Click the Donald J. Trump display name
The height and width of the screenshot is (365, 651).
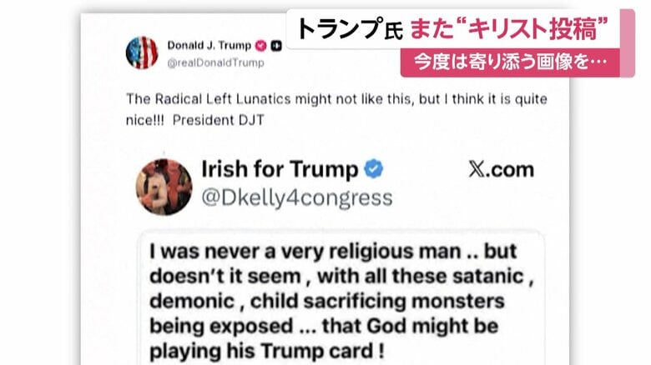click(x=209, y=45)
